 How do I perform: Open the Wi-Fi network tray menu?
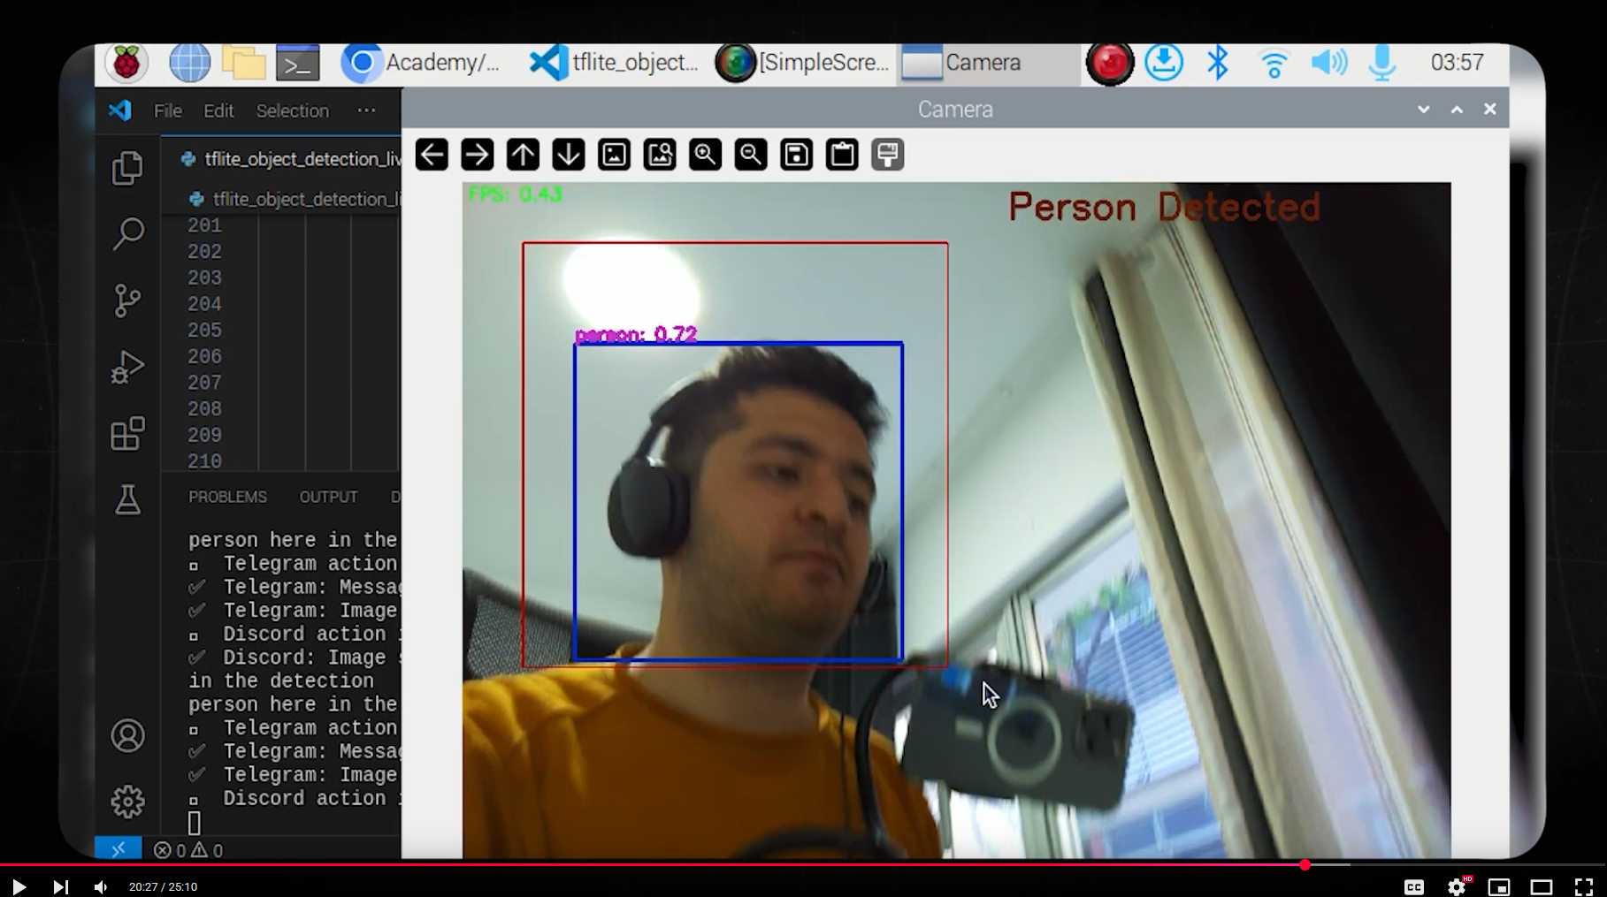coord(1274,64)
